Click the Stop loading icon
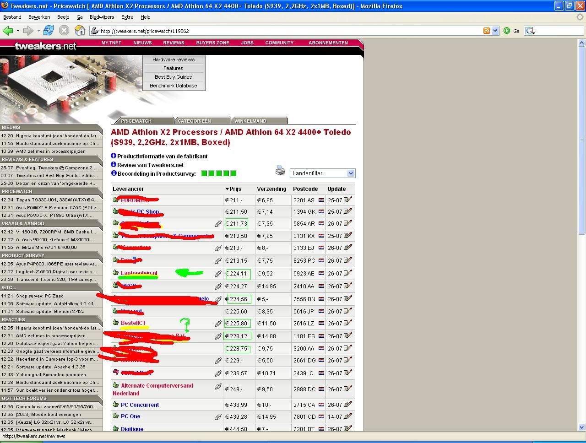Image resolution: width=586 pixels, height=443 pixels. (x=64, y=31)
